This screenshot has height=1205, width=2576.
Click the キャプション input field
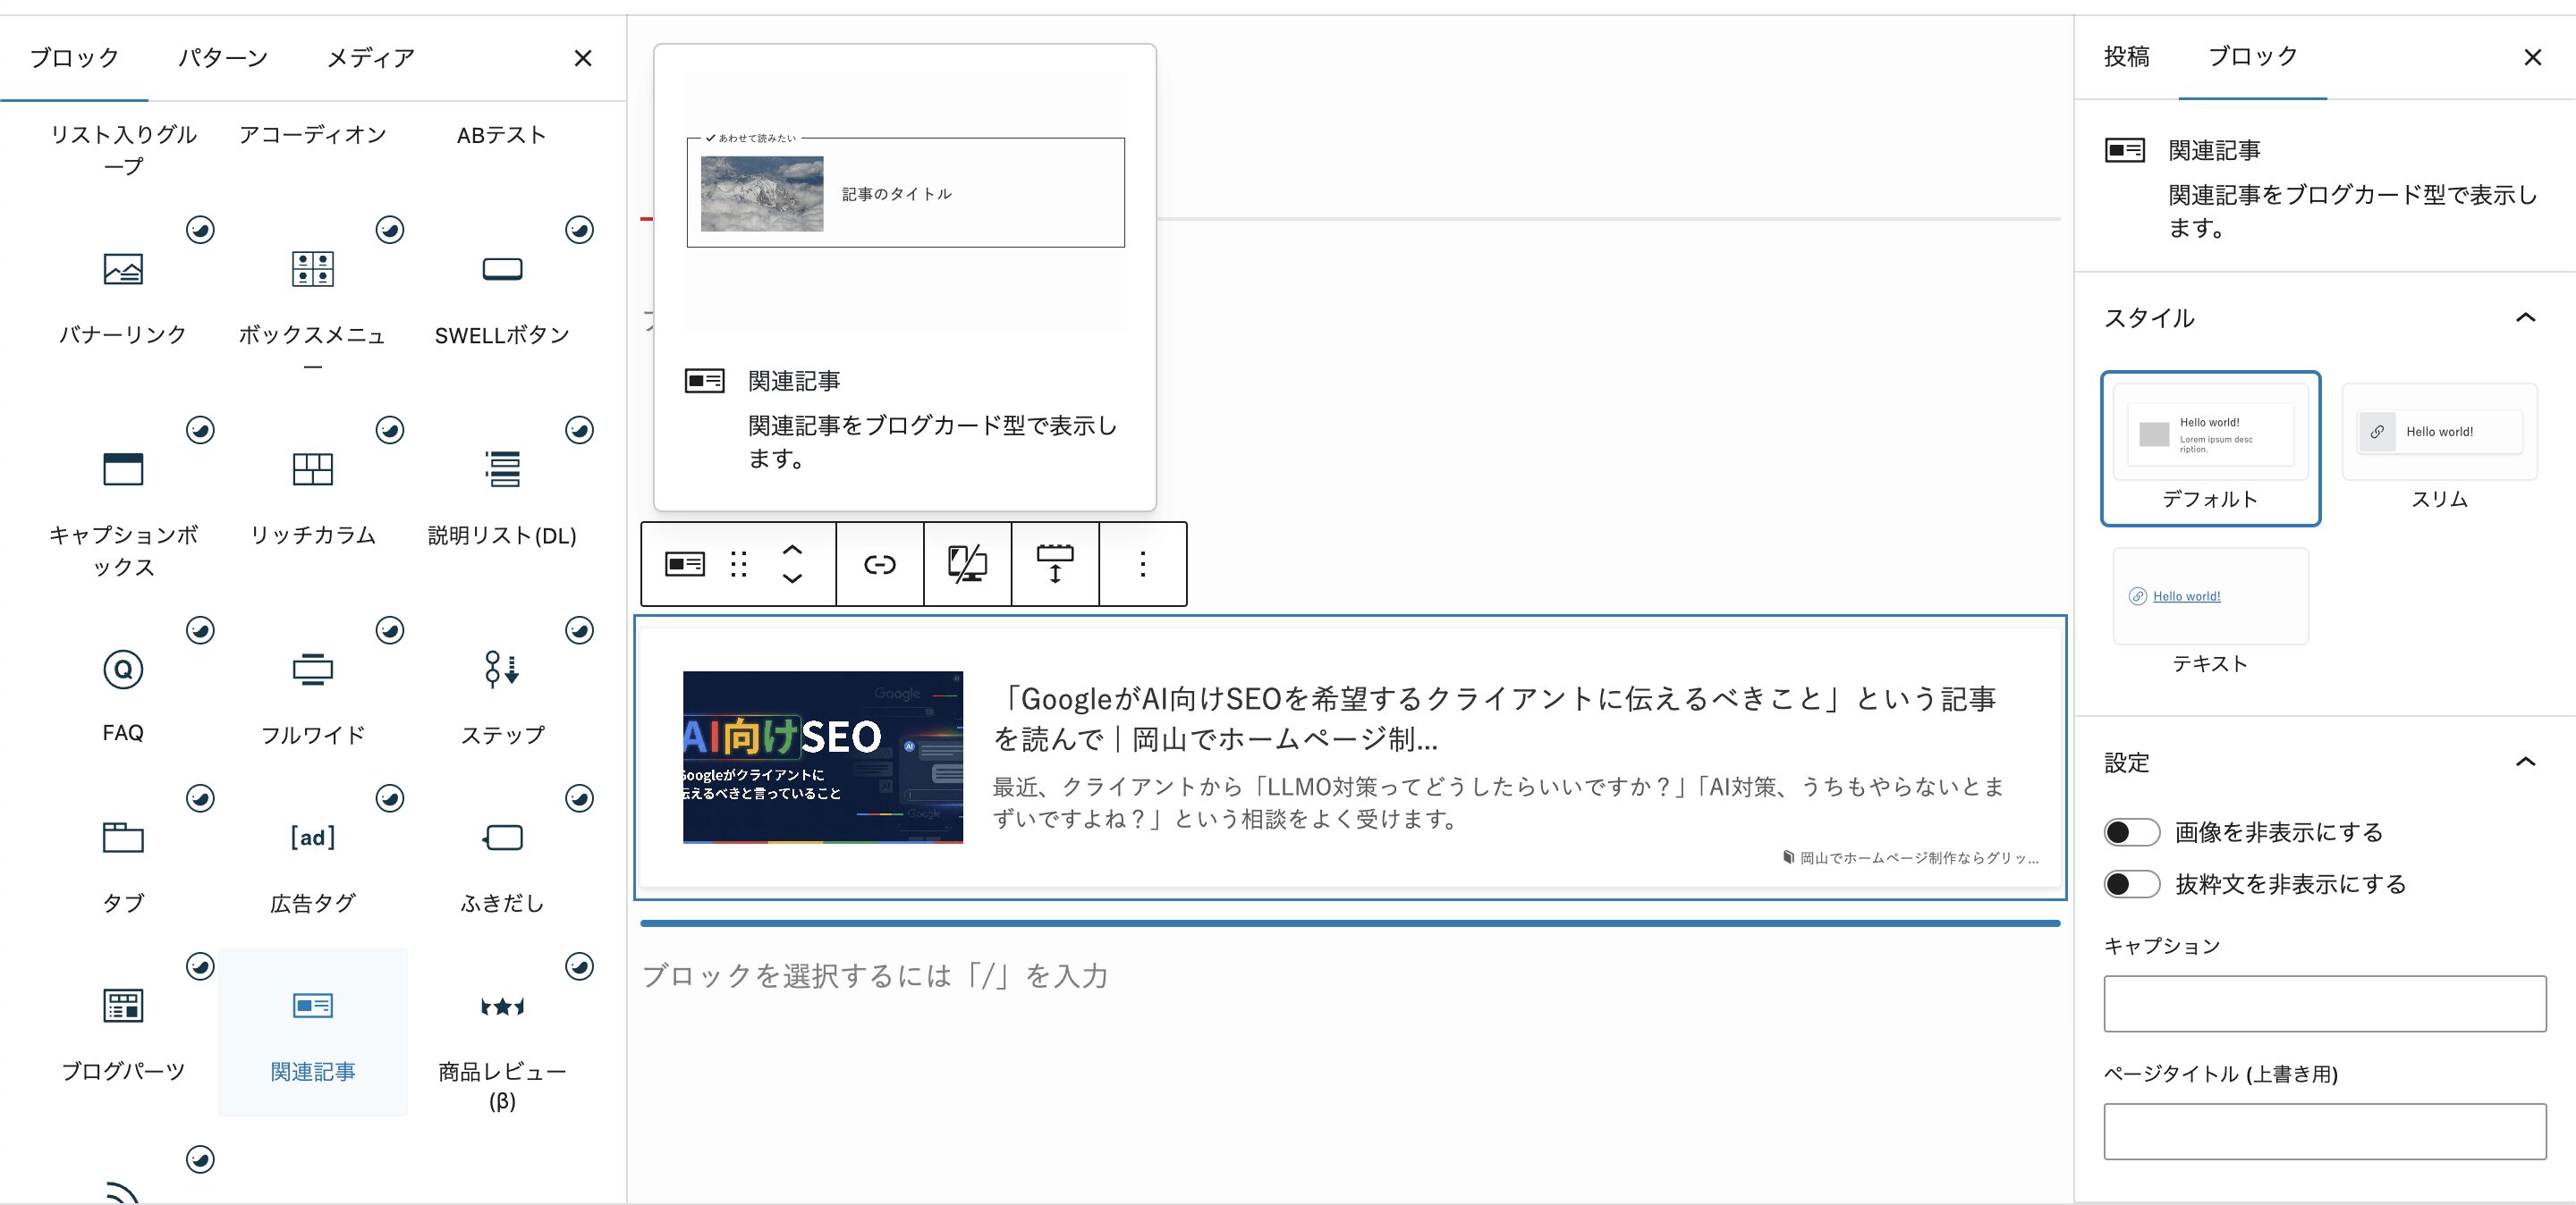click(x=2324, y=1003)
